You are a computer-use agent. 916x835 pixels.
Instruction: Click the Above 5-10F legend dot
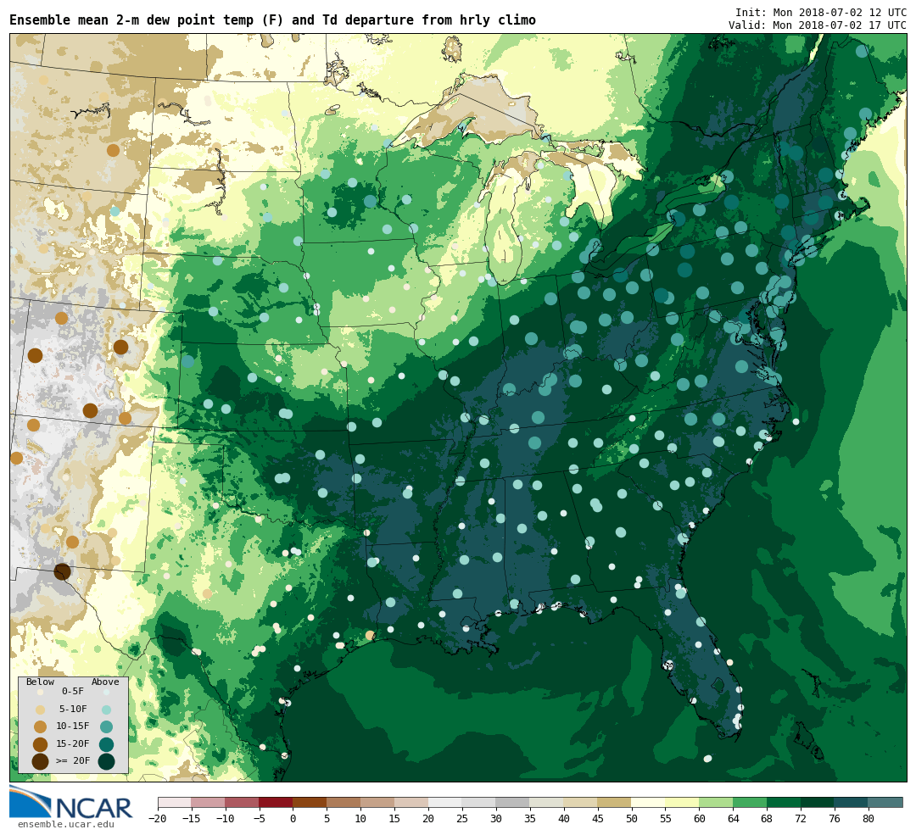pos(106,710)
